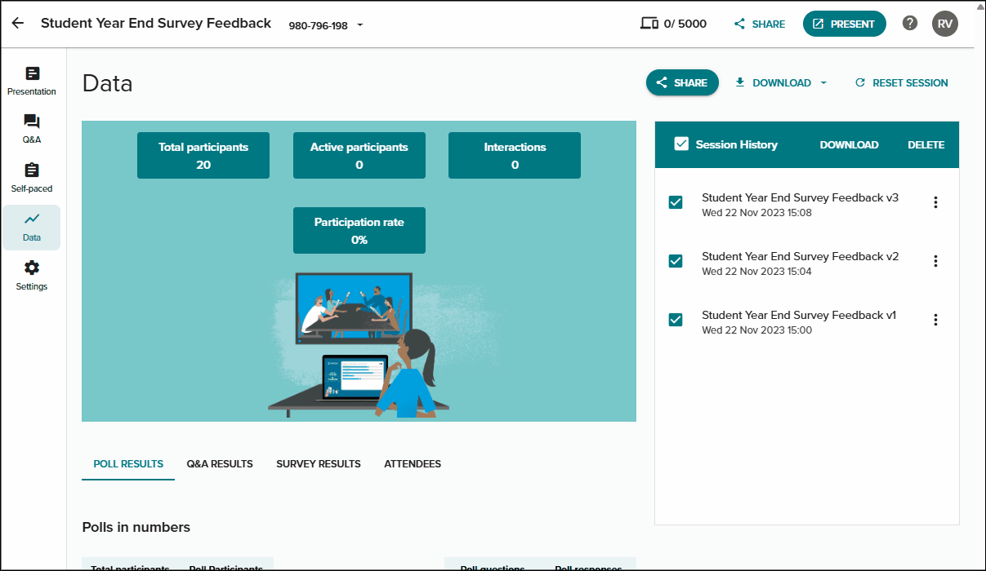
Task: Open the Self-paced sidebar section
Action: [32, 179]
